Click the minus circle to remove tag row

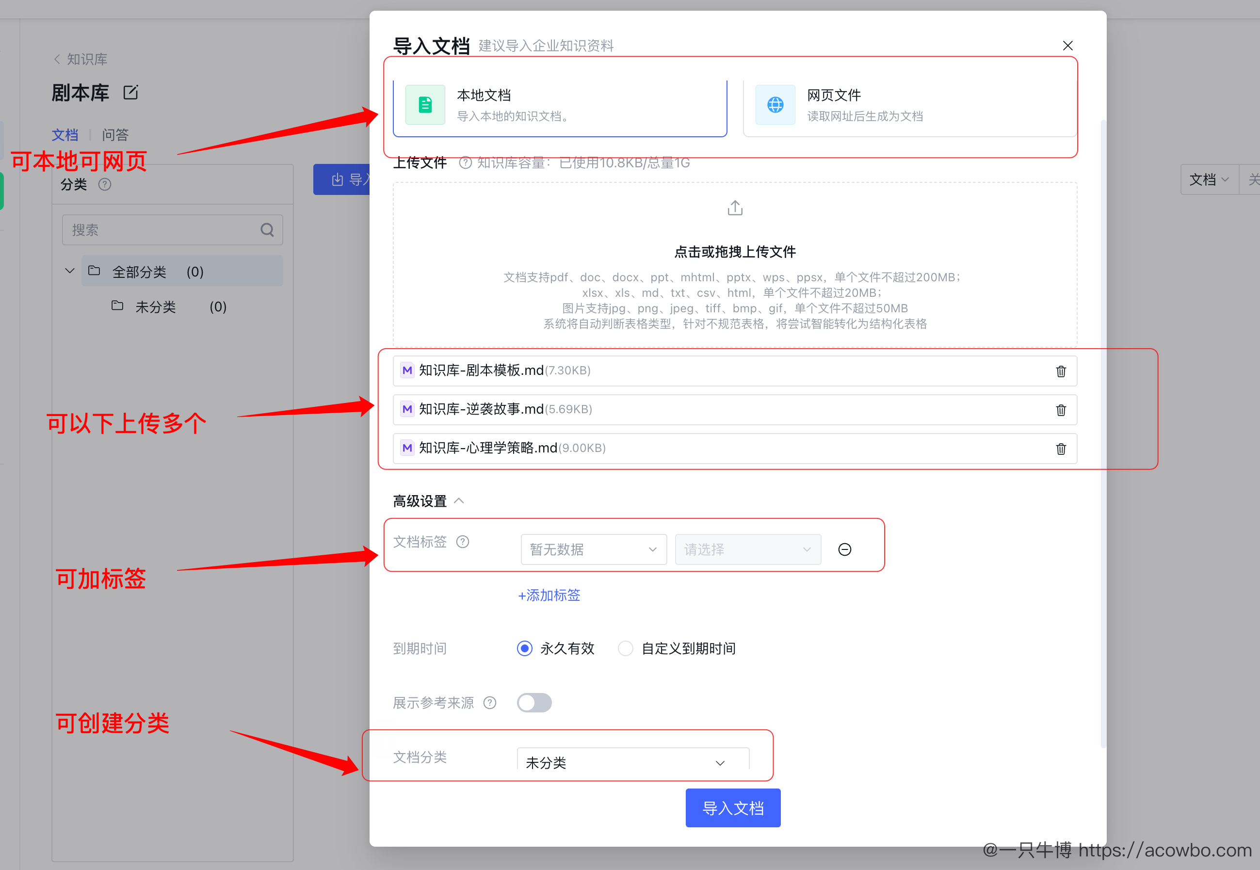(844, 549)
